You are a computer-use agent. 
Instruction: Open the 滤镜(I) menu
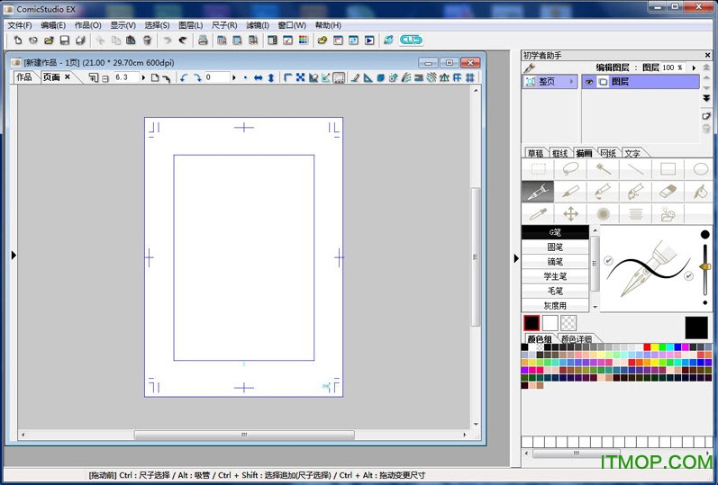(x=258, y=25)
